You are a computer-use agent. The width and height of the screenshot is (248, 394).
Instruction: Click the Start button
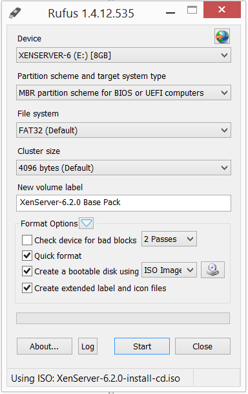[142, 346]
